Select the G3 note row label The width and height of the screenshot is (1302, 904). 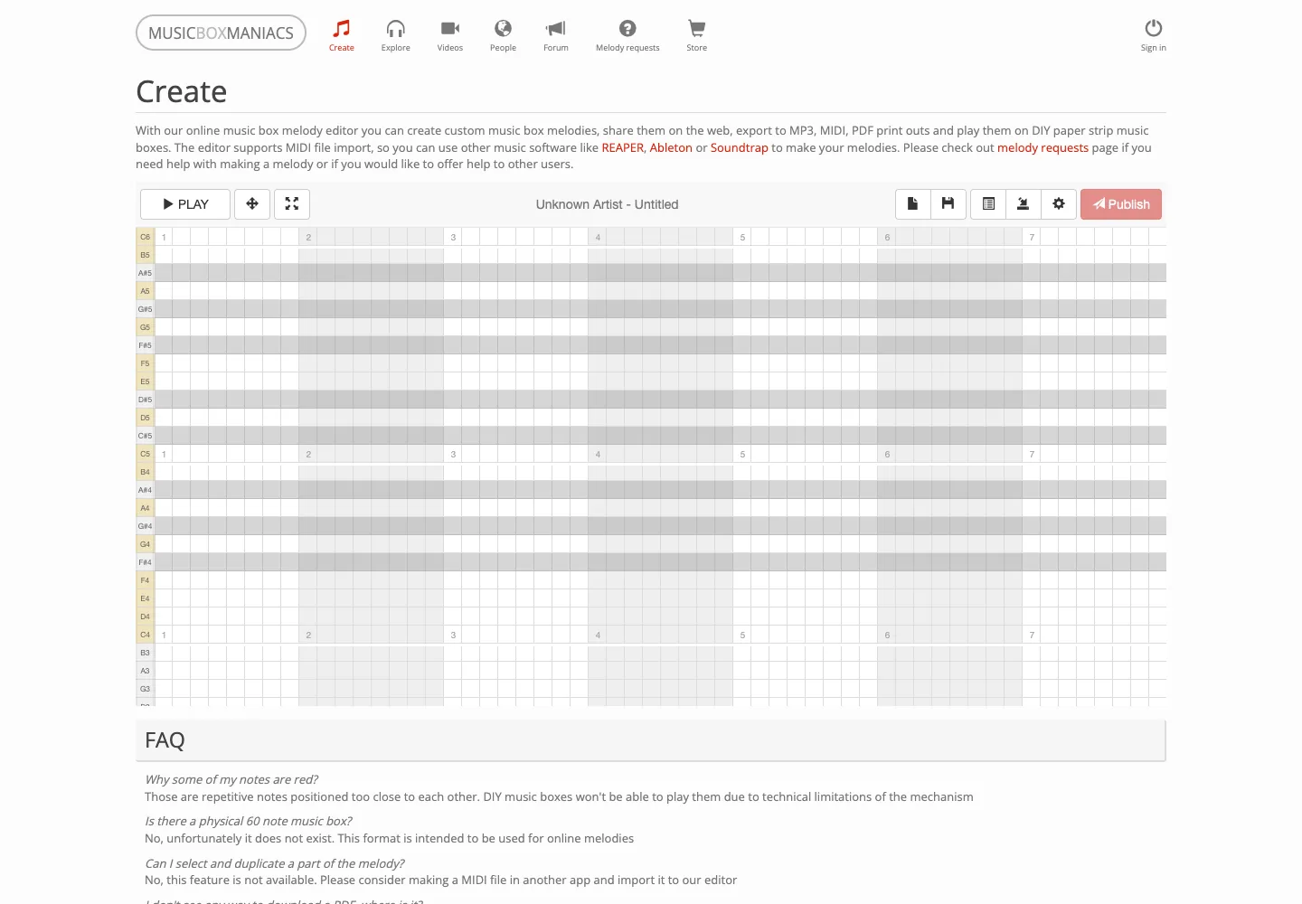tap(145, 689)
